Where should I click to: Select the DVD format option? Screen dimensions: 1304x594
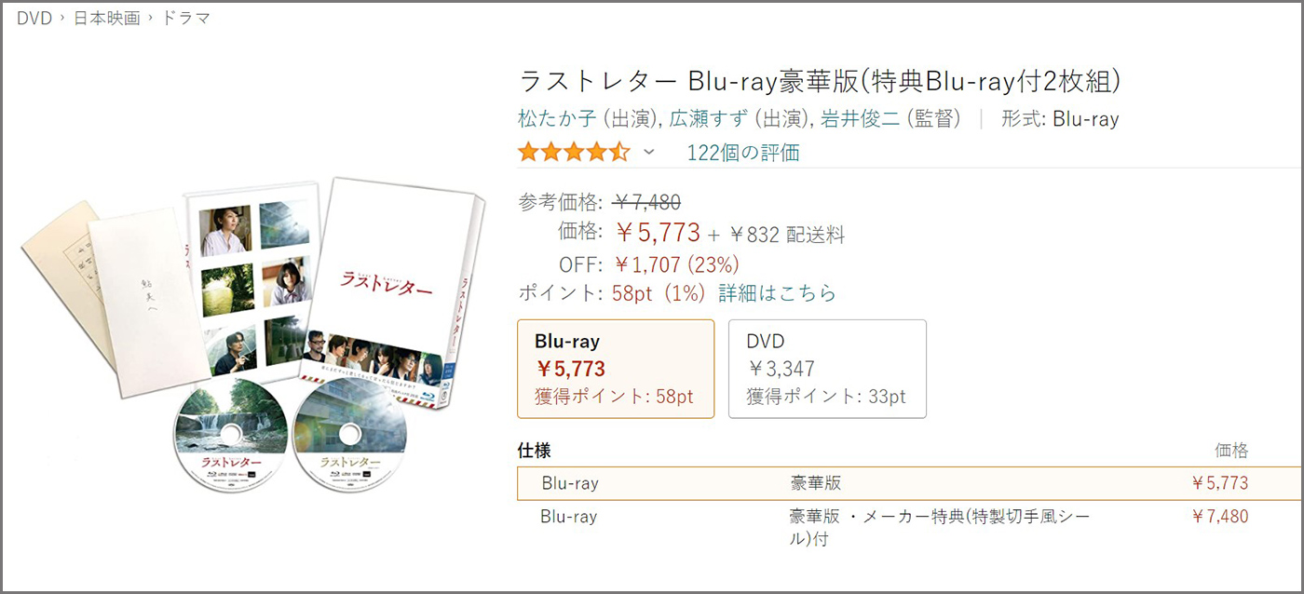(x=827, y=369)
